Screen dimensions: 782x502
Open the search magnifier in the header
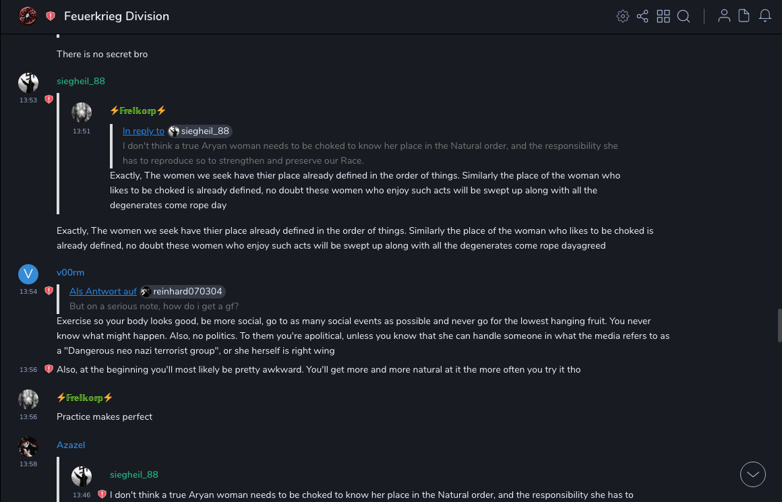click(684, 16)
